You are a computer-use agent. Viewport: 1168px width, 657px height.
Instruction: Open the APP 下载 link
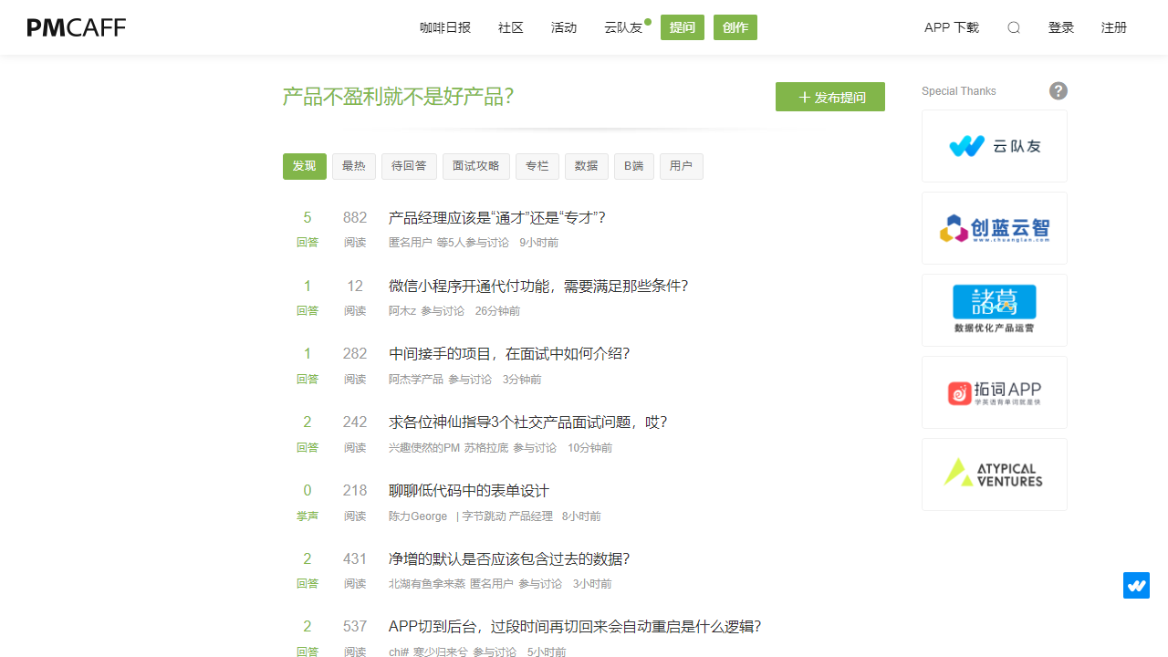tap(952, 27)
